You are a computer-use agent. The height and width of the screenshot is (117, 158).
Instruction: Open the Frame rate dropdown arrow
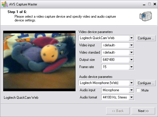(x=131, y=67)
